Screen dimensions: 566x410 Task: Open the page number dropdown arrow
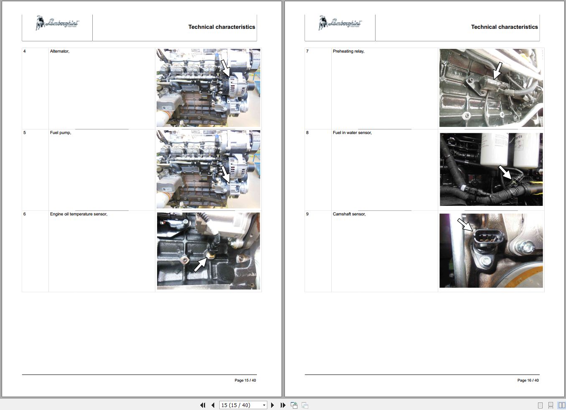click(x=264, y=405)
